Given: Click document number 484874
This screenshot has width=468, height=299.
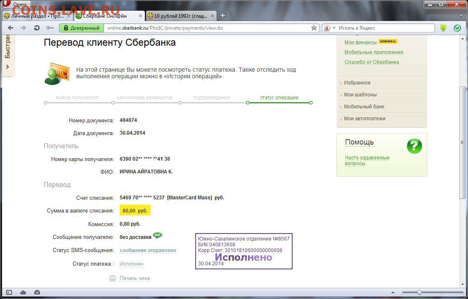Looking at the screenshot, I should [x=128, y=120].
